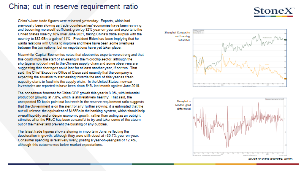This screenshot has height=171, width=304.
Task: Click the paragraph beginning 'China's June trade figures'
Action: (80, 34)
